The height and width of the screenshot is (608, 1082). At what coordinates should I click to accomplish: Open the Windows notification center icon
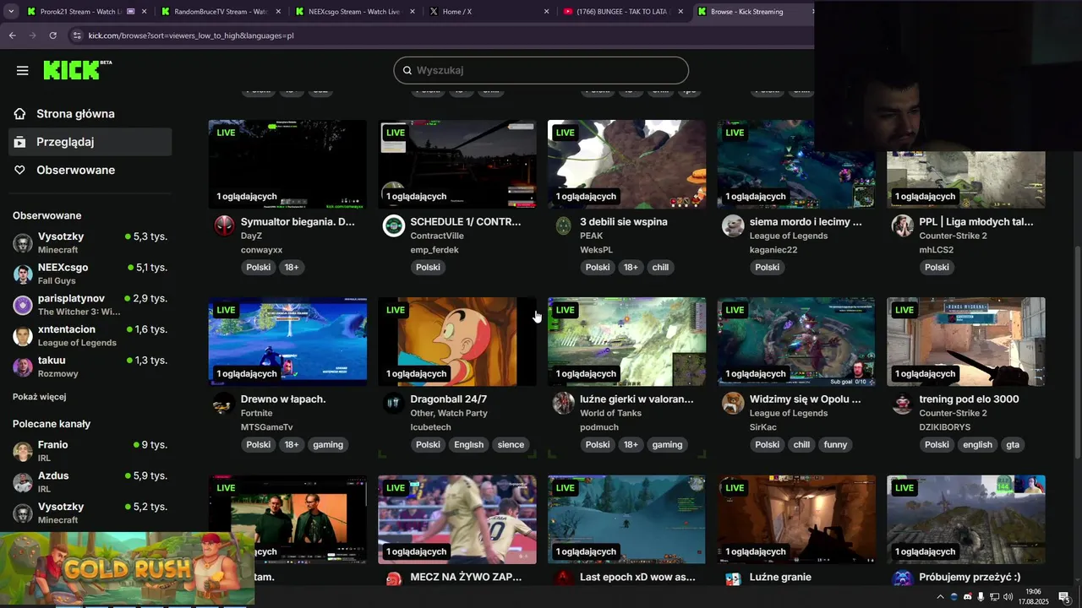coord(1064,597)
